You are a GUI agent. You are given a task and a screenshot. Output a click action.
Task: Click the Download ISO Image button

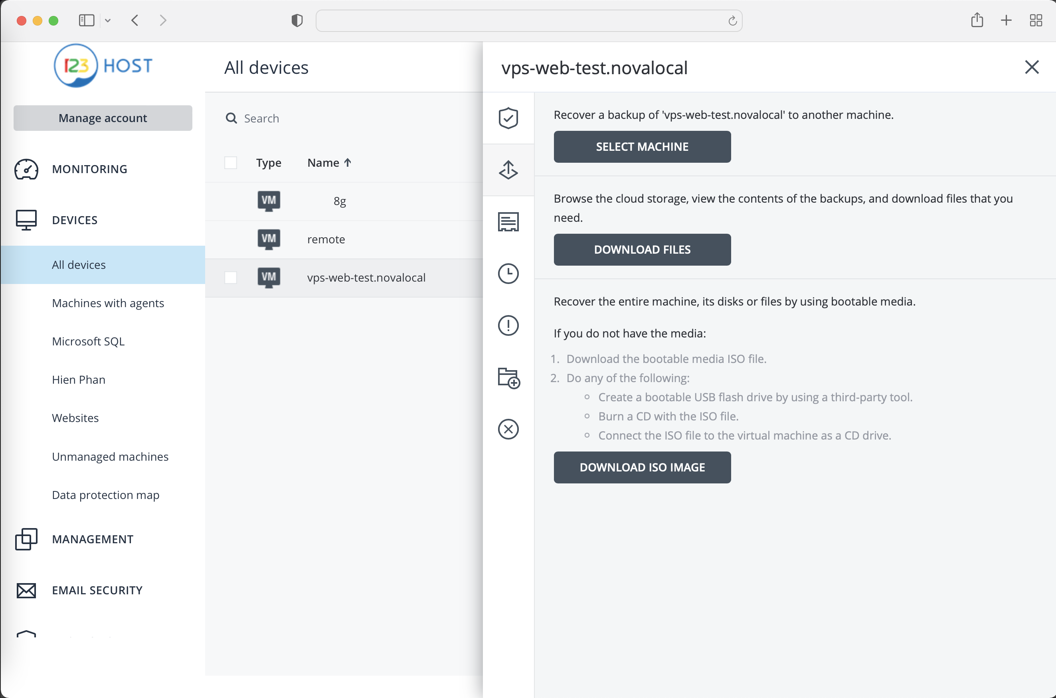coord(642,467)
